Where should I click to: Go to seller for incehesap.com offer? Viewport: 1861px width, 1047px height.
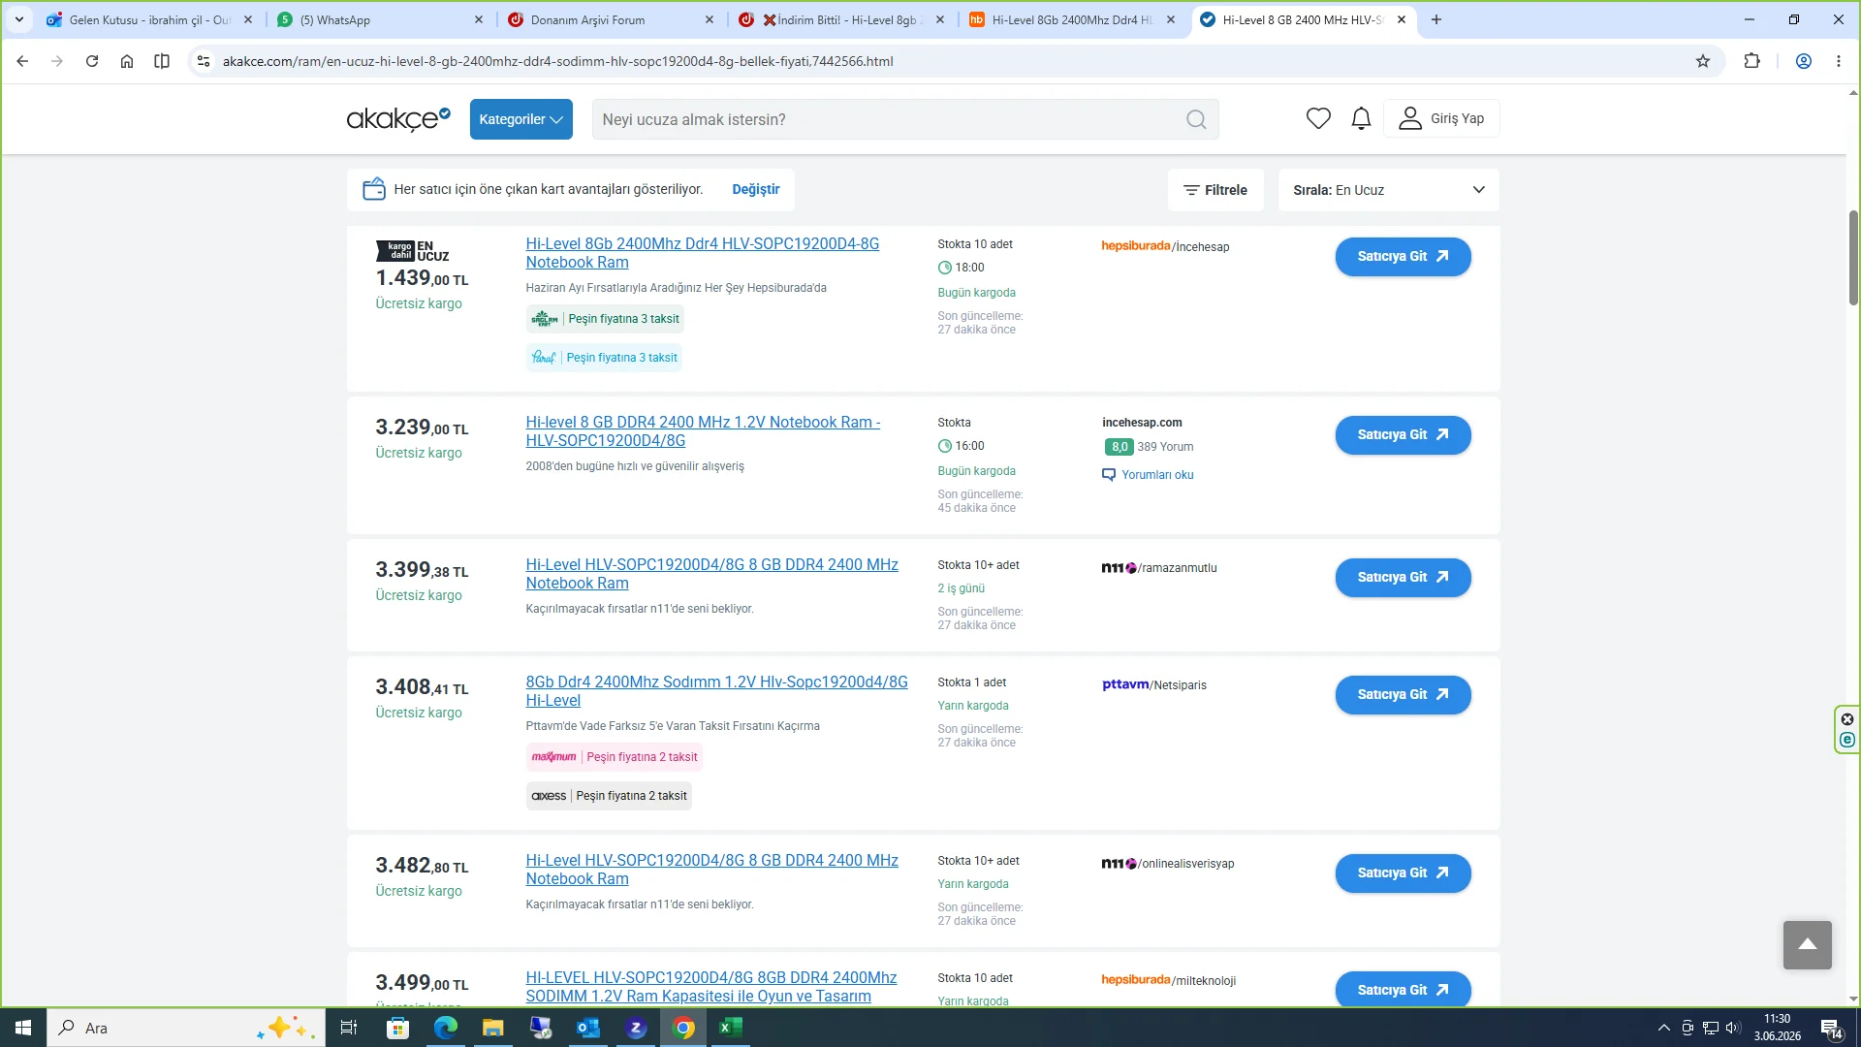point(1403,434)
